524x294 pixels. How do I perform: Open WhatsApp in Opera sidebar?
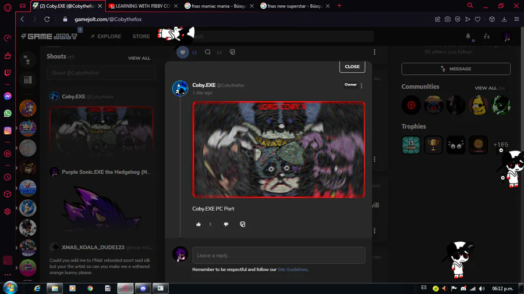click(x=8, y=113)
